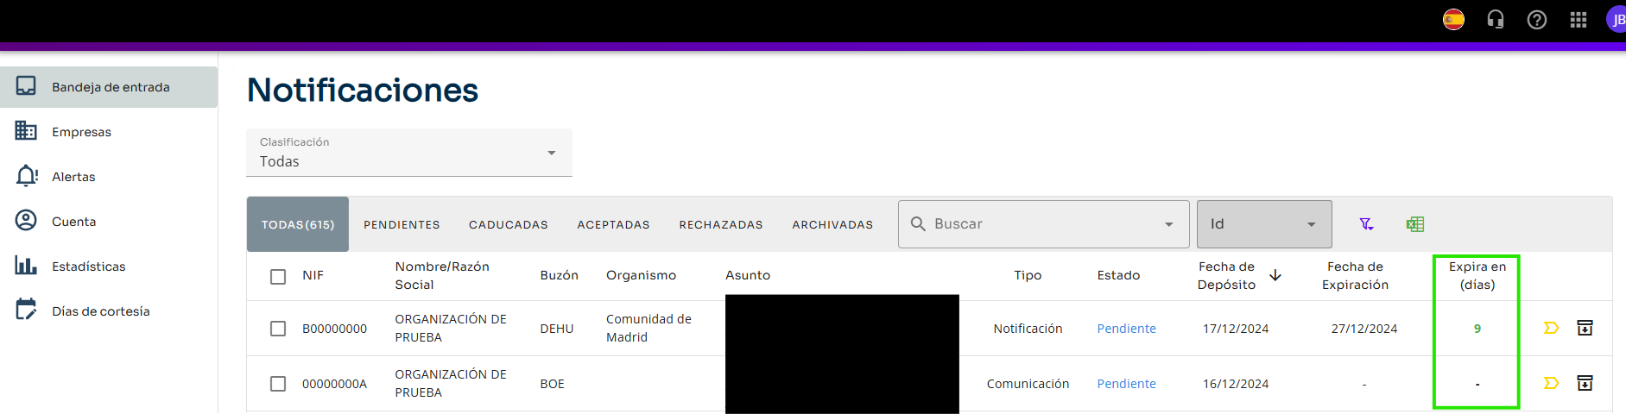The width and height of the screenshot is (1626, 414).
Task: Sort by the Fecha de Expiración header
Action: pyautogui.click(x=1355, y=275)
